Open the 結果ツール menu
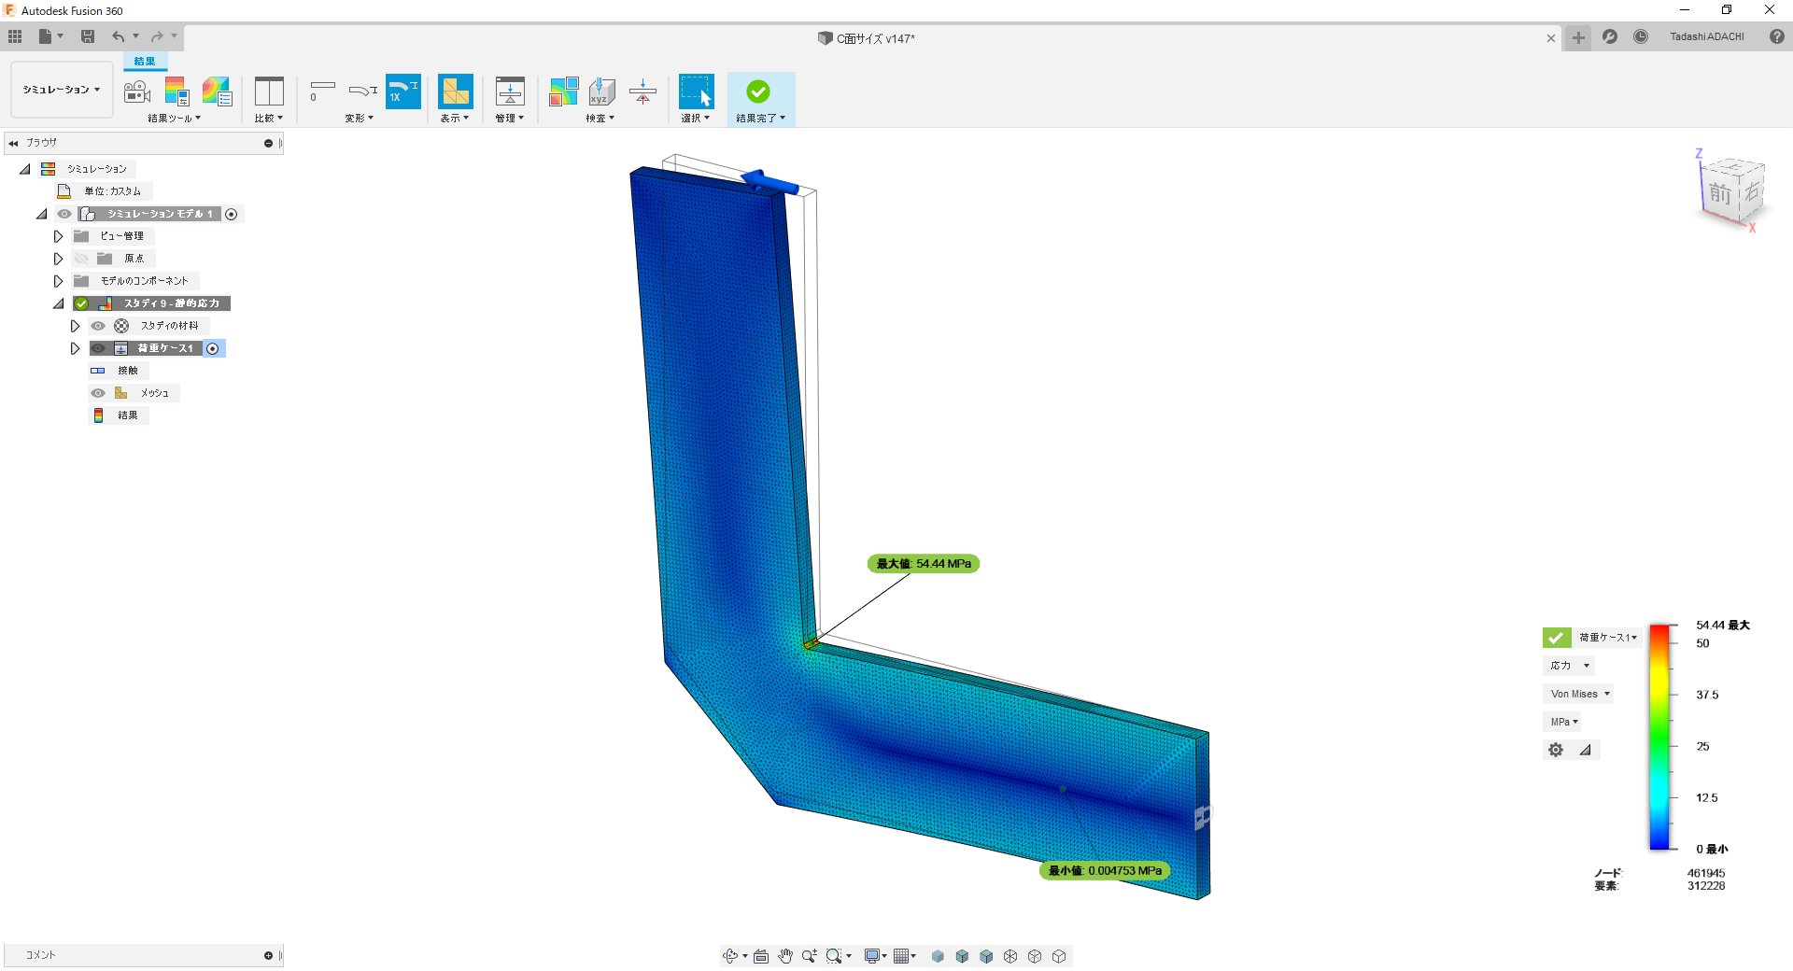Image resolution: width=1793 pixels, height=971 pixels. point(174,119)
